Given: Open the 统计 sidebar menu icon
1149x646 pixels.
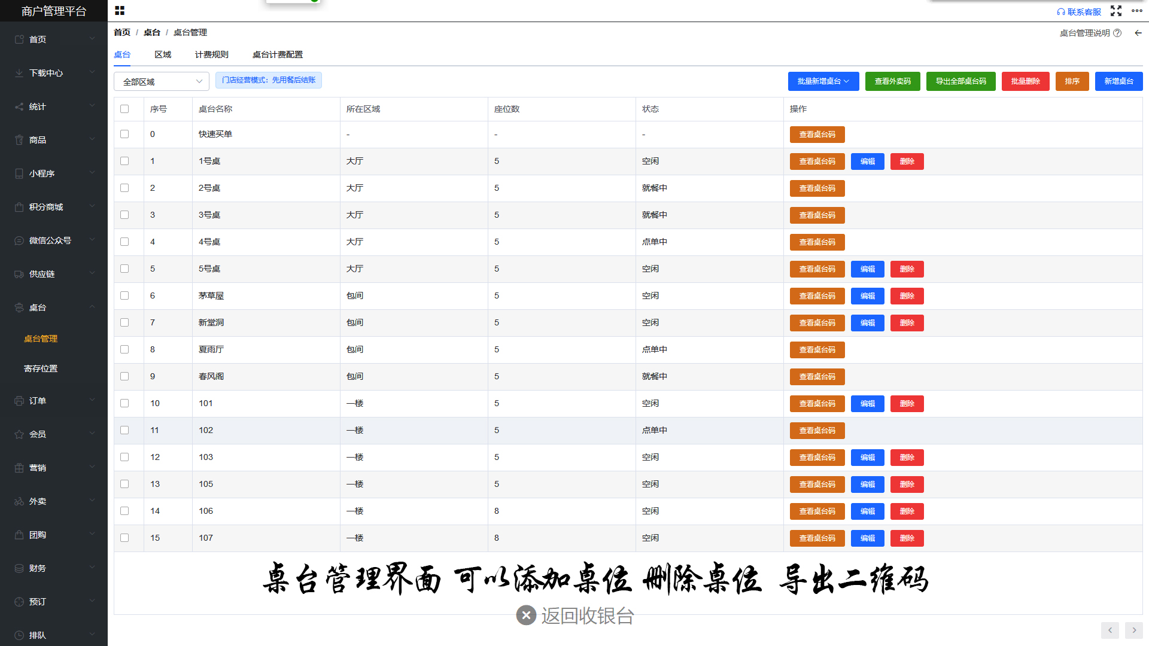Looking at the screenshot, I should coord(19,106).
